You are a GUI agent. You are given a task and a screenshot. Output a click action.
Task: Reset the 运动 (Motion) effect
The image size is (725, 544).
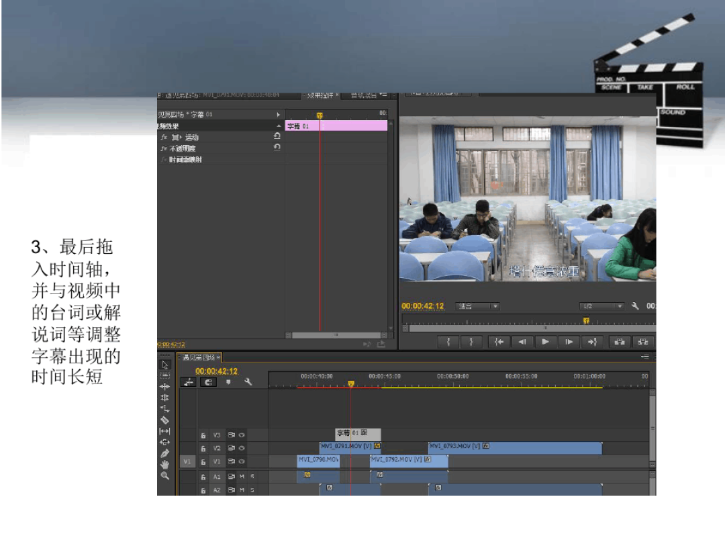tap(277, 136)
